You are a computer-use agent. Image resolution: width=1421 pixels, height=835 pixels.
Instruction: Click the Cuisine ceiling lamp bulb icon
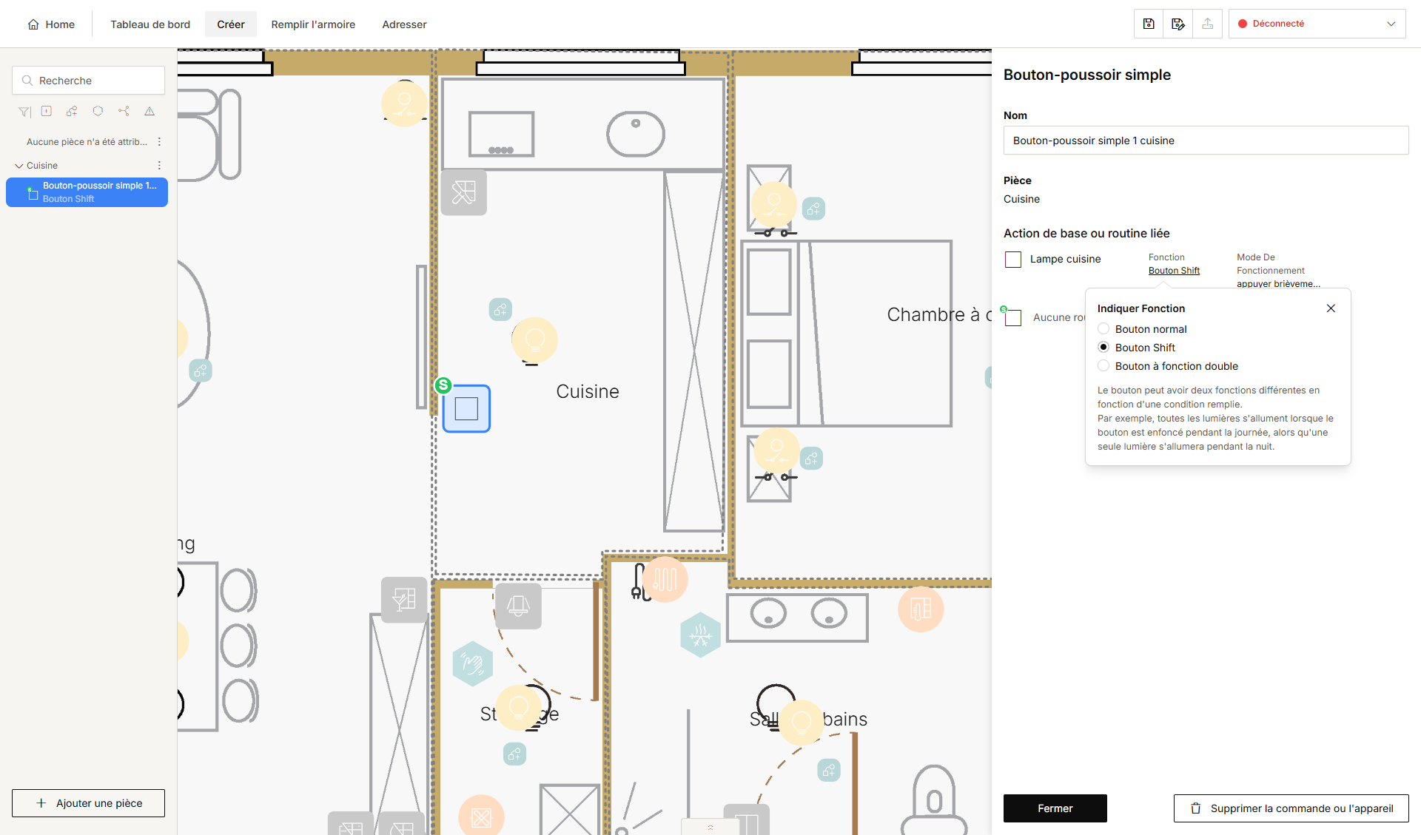coord(534,340)
